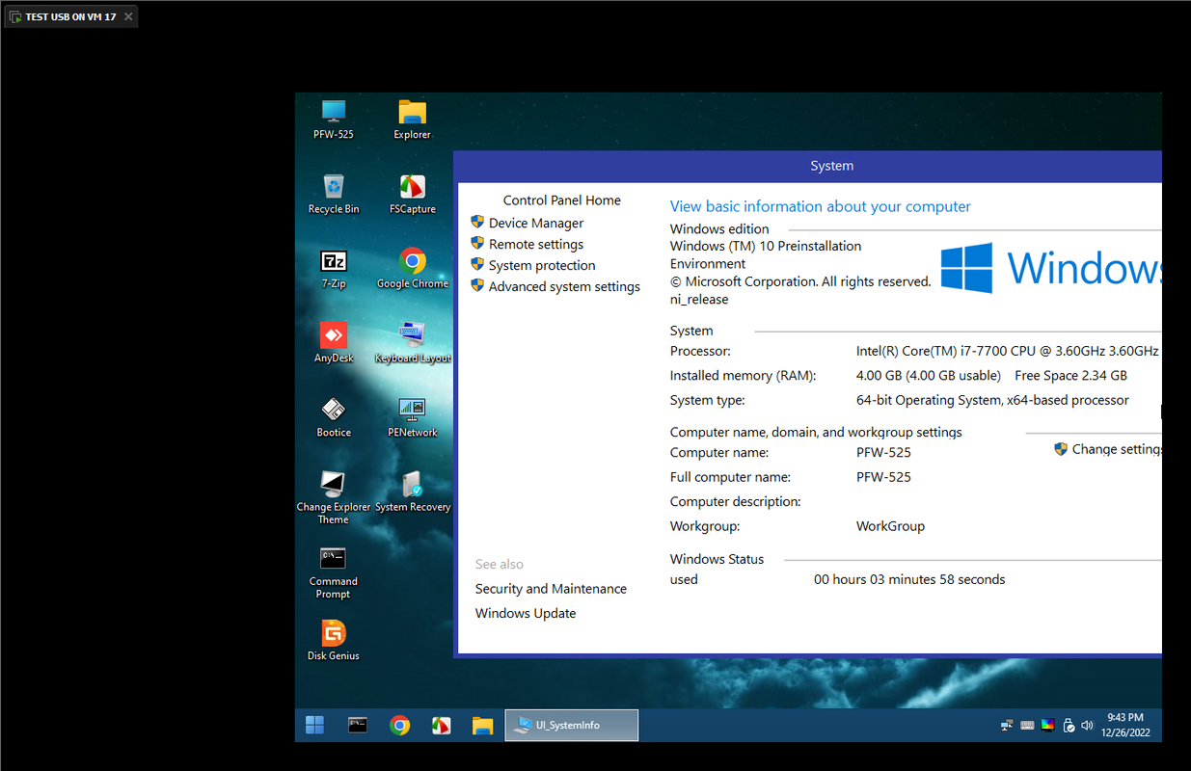
Task: Open Command Prompt from the taskbar
Action: click(358, 726)
